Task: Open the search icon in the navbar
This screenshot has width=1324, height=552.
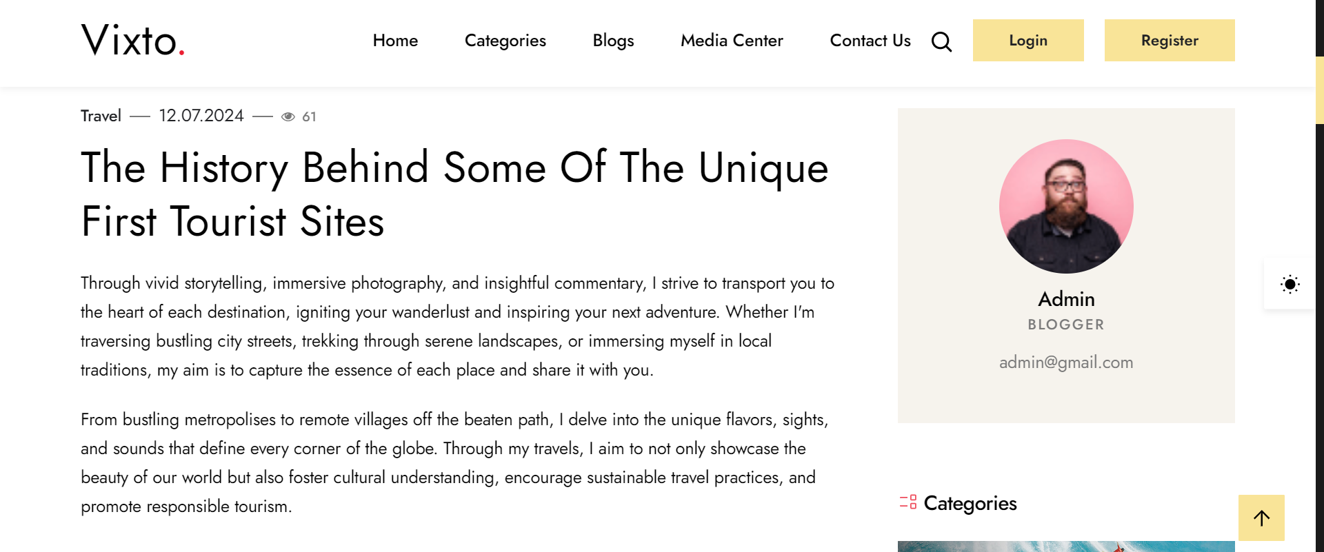Action: pyautogui.click(x=942, y=41)
